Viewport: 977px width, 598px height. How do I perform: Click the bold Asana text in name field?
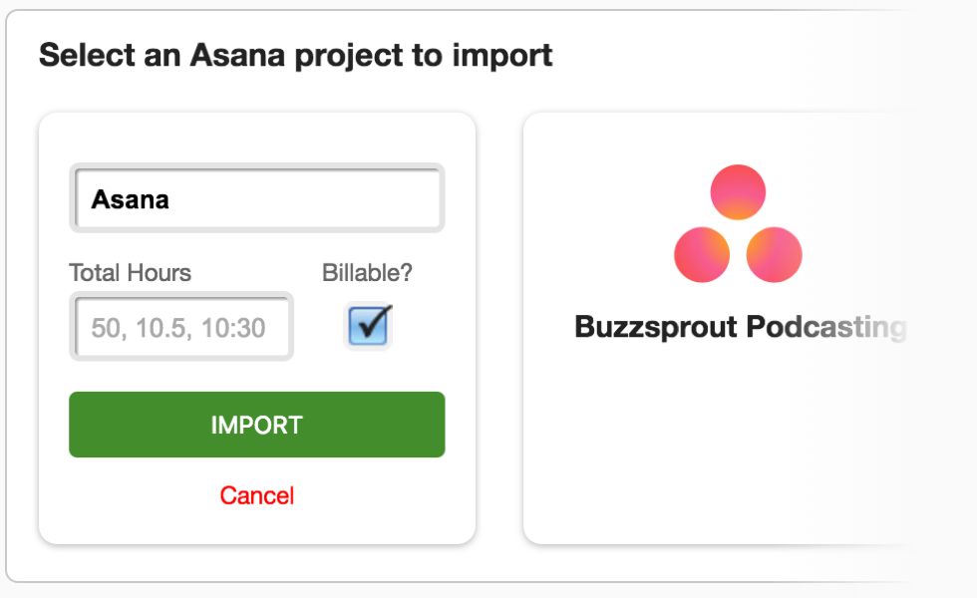coord(131,200)
